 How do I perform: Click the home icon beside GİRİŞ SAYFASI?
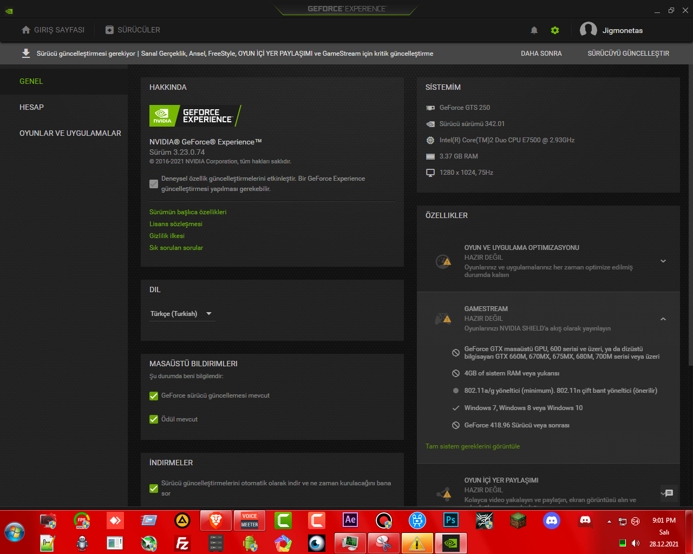coord(25,30)
